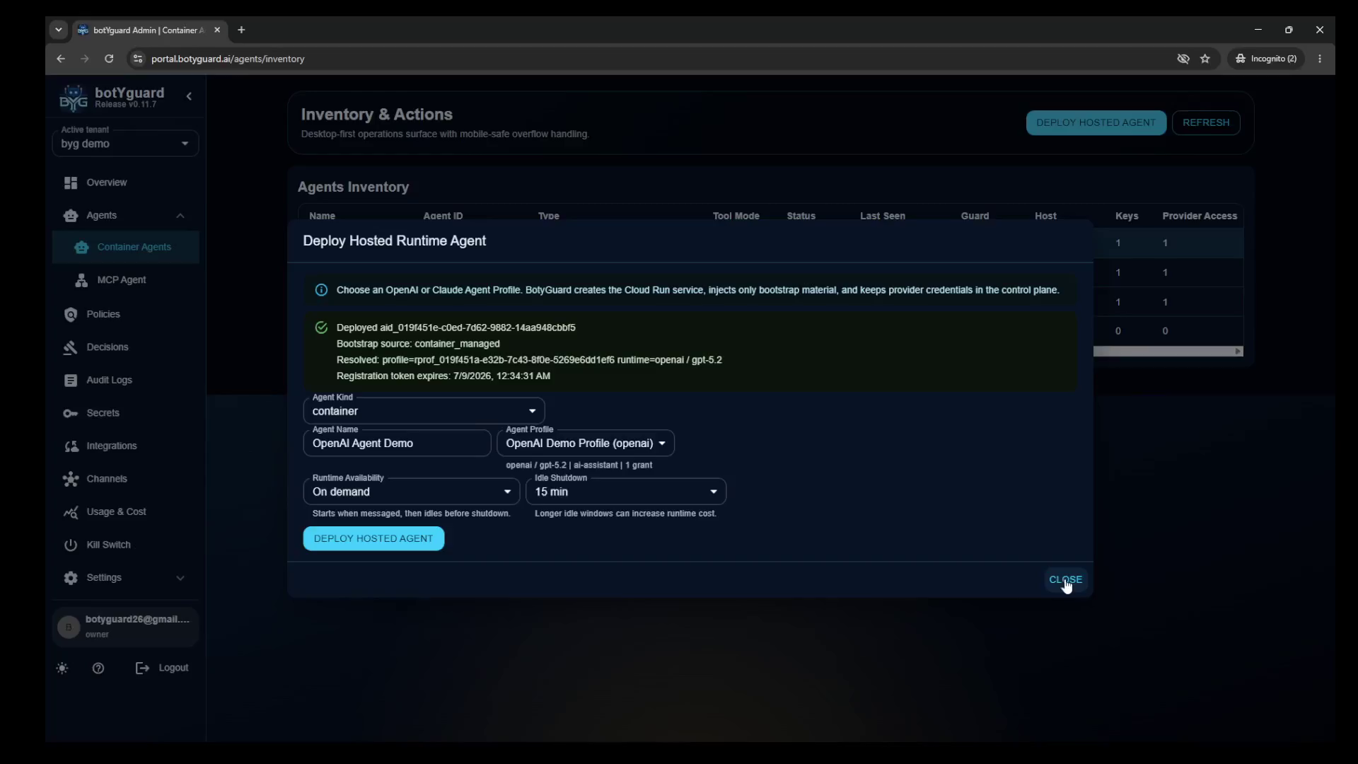The height and width of the screenshot is (764, 1358).
Task: Click the botYguard logo icon
Action: (74, 98)
